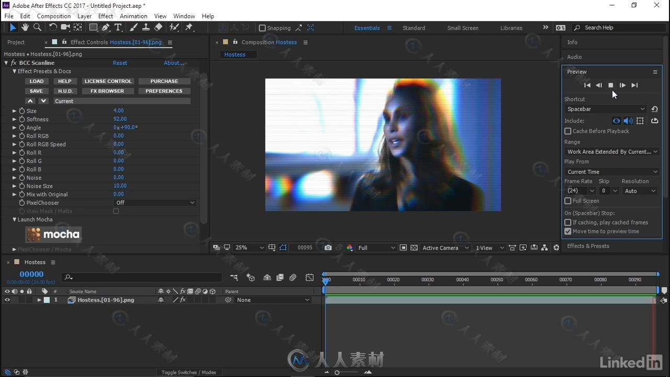670x377 pixels.
Task: Select the Pen tool
Action: coord(106,27)
